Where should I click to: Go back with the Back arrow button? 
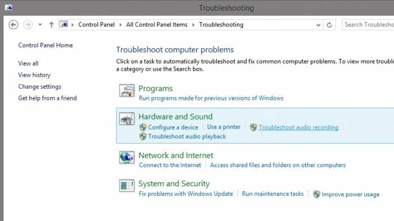click(x=14, y=25)
